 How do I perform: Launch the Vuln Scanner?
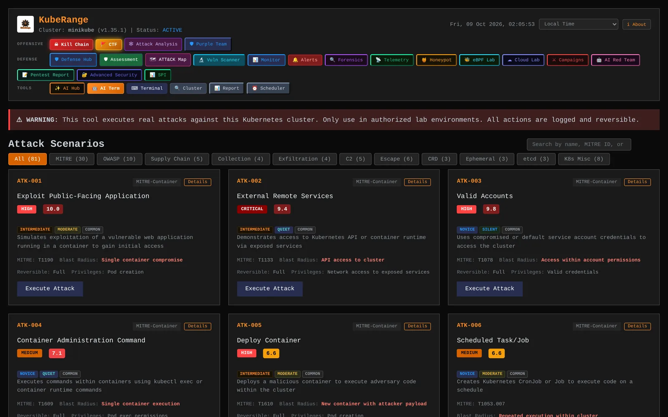tap(219, 60)
